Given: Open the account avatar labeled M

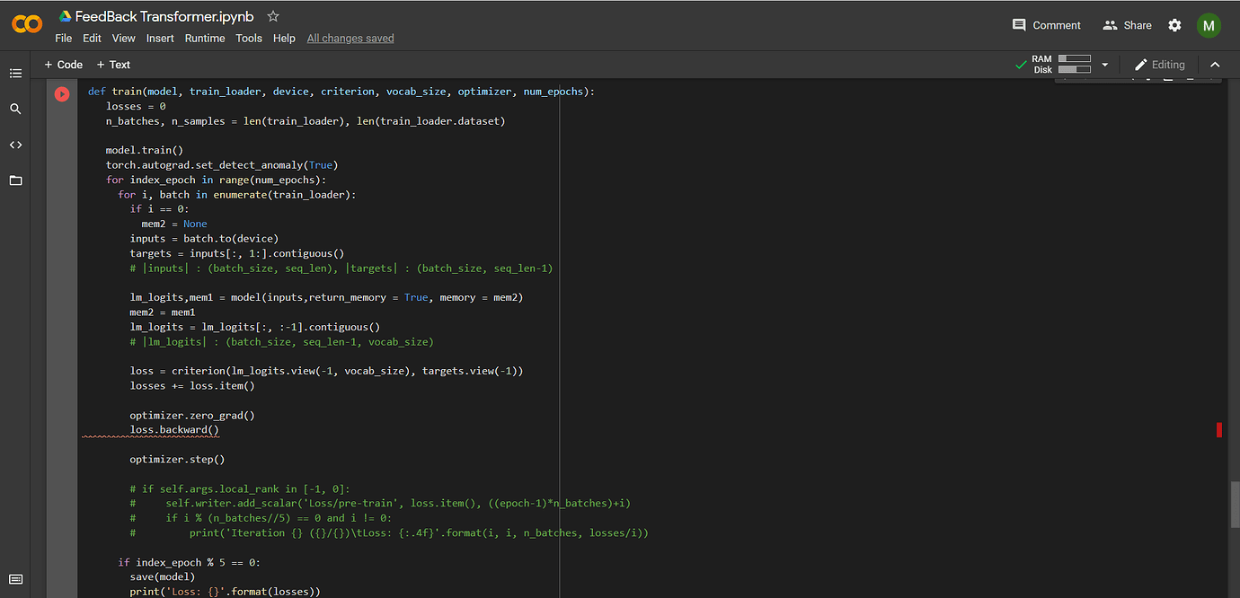Looking at the screenshot, I should (x=1209, y=25).
